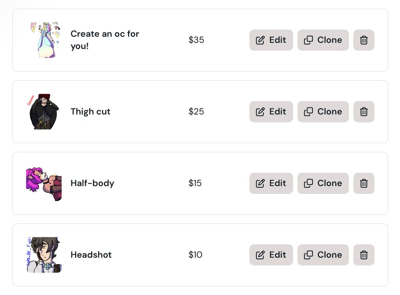
Task: Click the copy icon in the Create an oc Clone button
Action: 309,40
